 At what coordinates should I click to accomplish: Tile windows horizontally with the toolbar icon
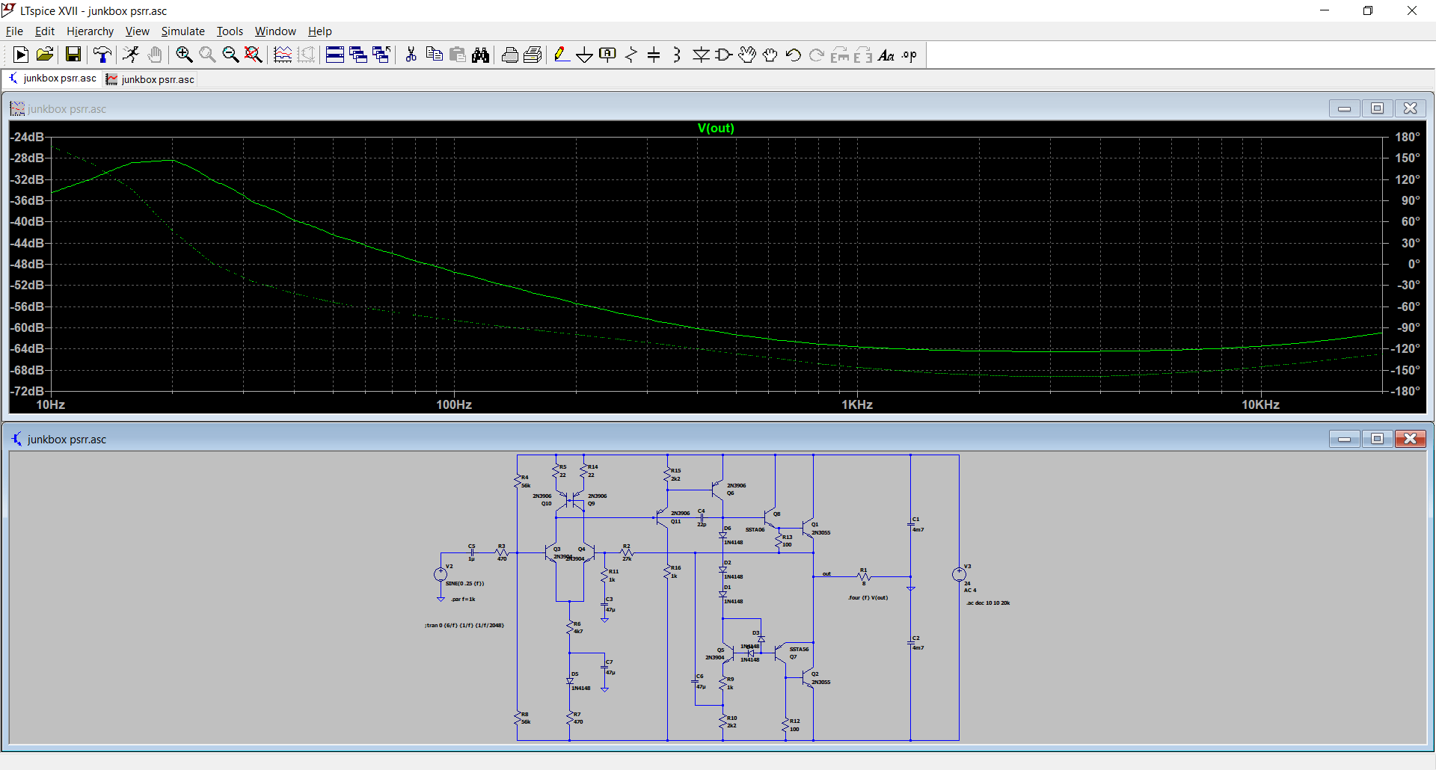[335, 55]
